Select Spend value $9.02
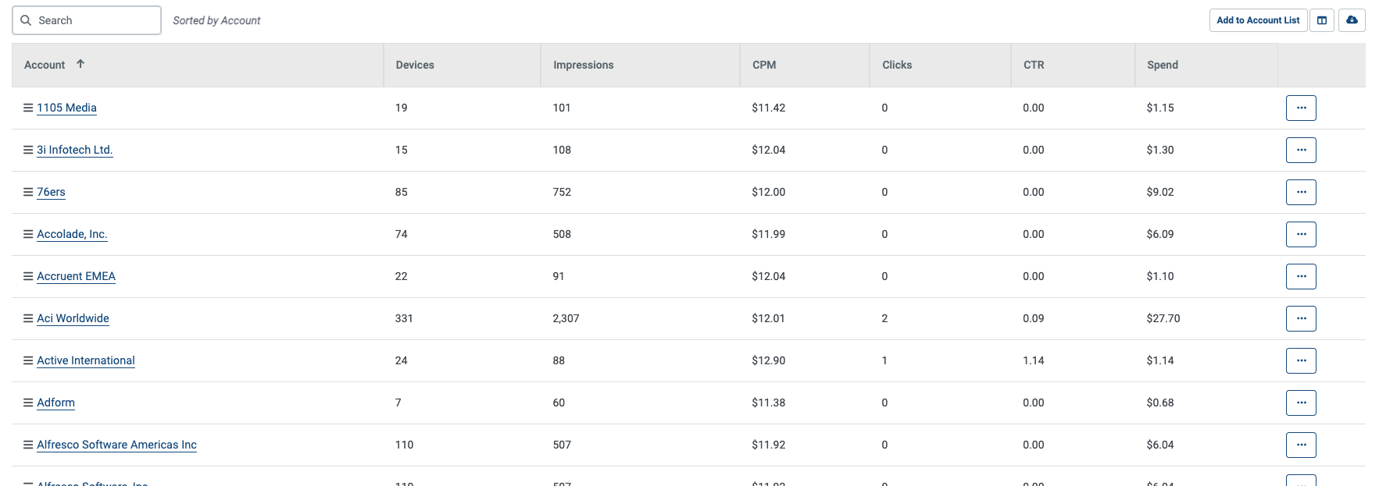The width and height of the screenshot is (1379, 486). click(1160, 192)
